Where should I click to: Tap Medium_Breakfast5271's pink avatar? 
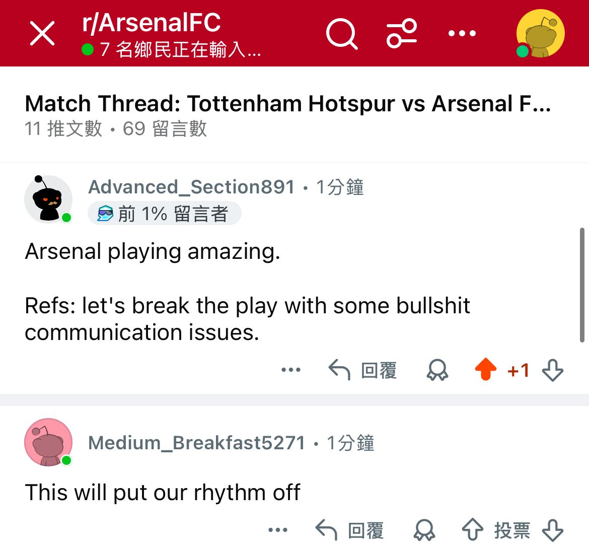(x=48, y=442)
